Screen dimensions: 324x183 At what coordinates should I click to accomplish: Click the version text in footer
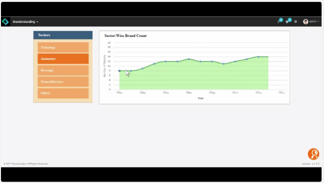pyautogui.click(x=311, y=164)
